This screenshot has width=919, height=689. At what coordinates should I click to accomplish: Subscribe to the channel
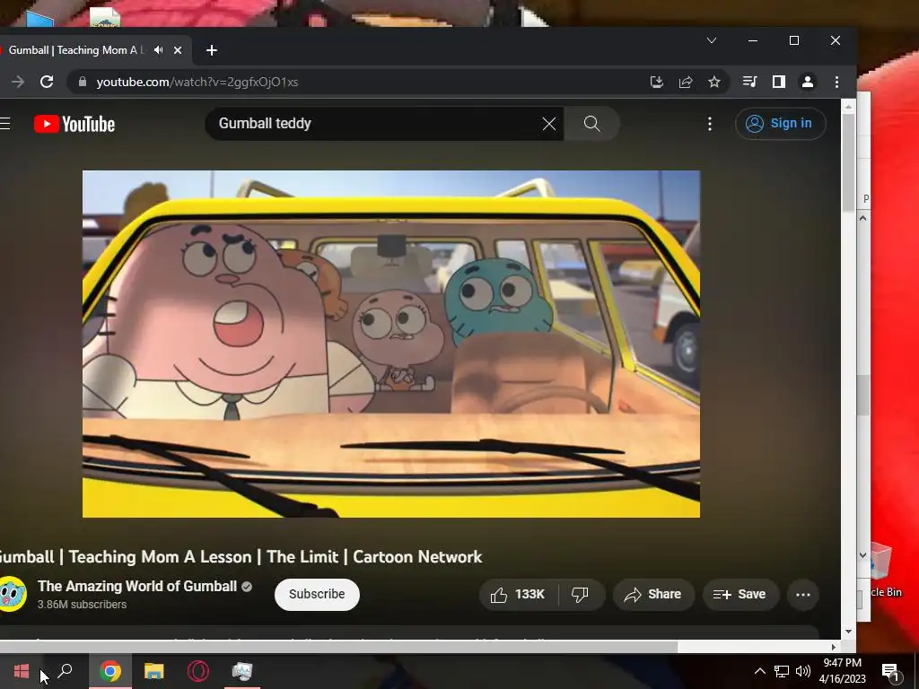click(317, 594)
